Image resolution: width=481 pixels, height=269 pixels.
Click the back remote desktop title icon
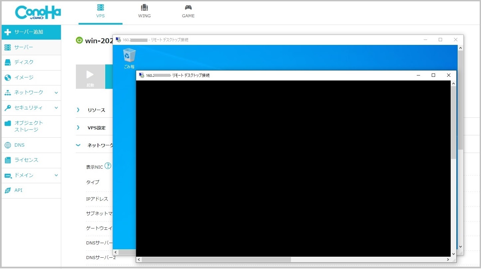coord(118,40)
